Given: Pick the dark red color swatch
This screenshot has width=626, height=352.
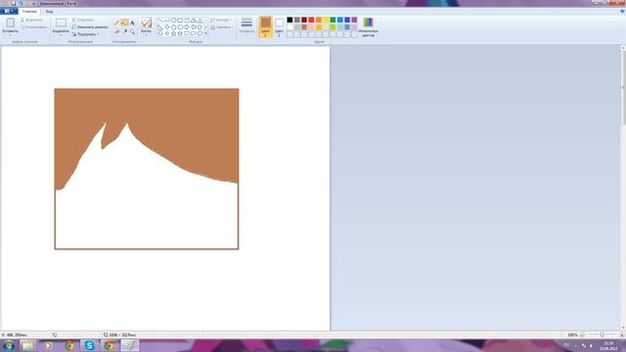Looking at the screenshot, I should click(x=304, y=20).
